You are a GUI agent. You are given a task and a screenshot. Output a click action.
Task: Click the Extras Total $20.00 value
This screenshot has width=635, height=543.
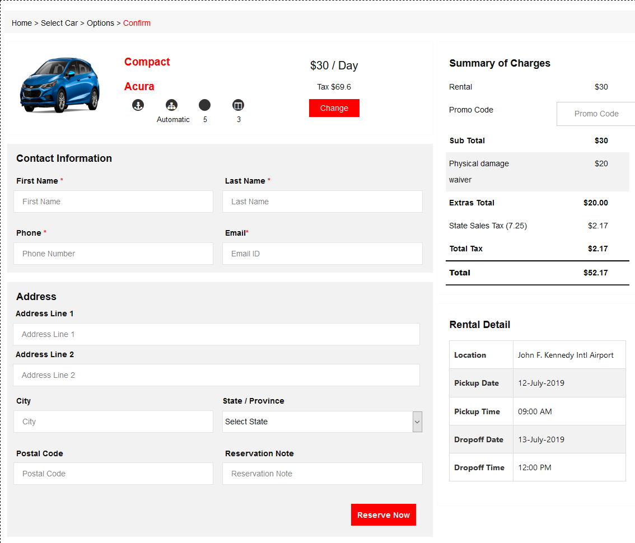point(595,203)
